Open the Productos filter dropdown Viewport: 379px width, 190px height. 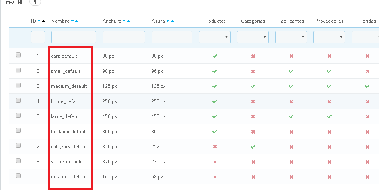(x=215, y=37)
